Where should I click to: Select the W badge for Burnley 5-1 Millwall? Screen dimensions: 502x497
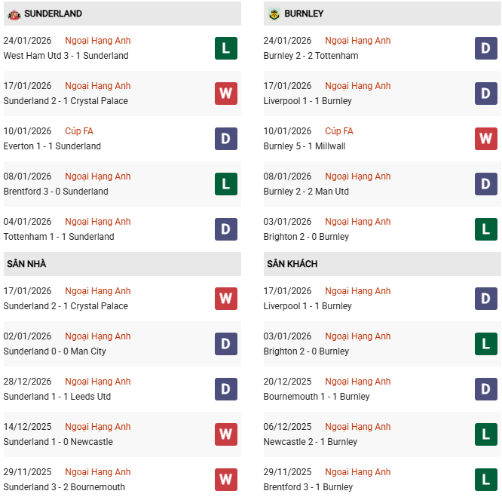(x=485, y=139)
